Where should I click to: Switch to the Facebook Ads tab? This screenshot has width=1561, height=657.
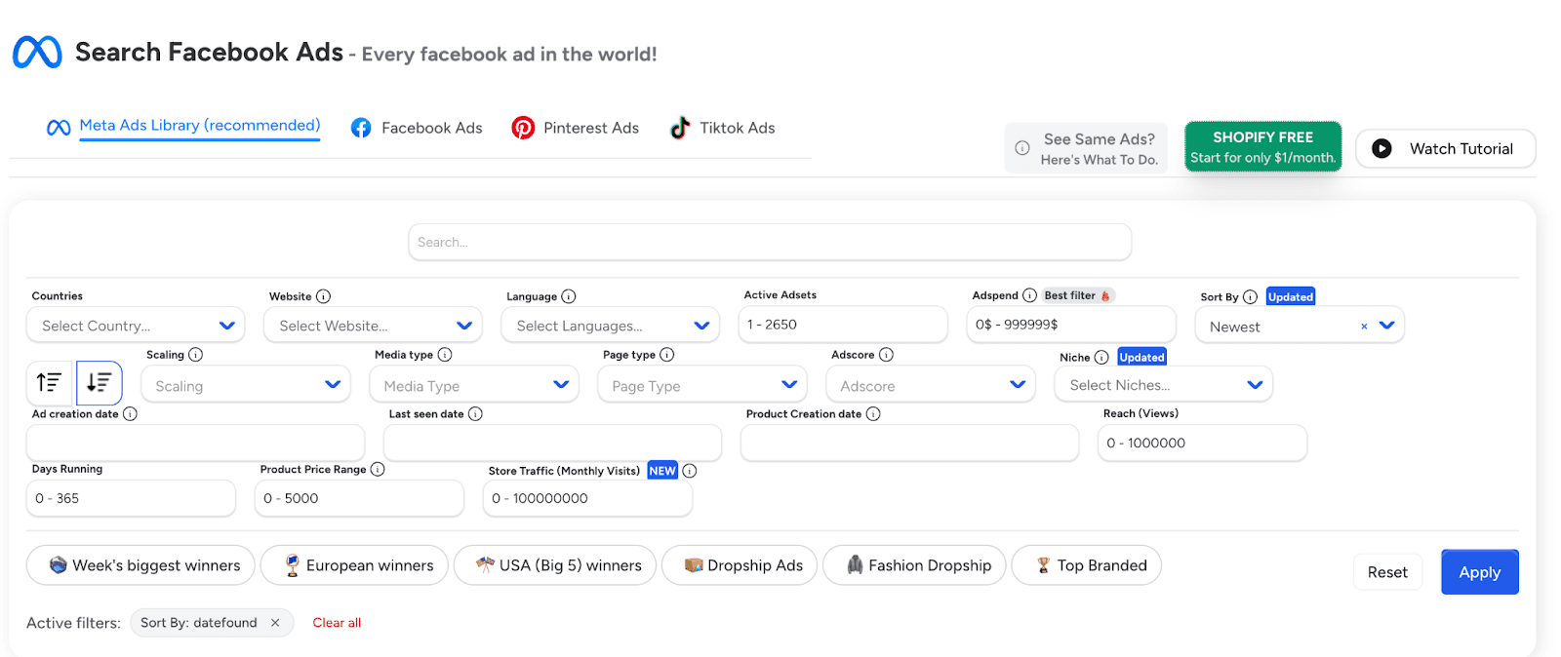coord(417,128)
